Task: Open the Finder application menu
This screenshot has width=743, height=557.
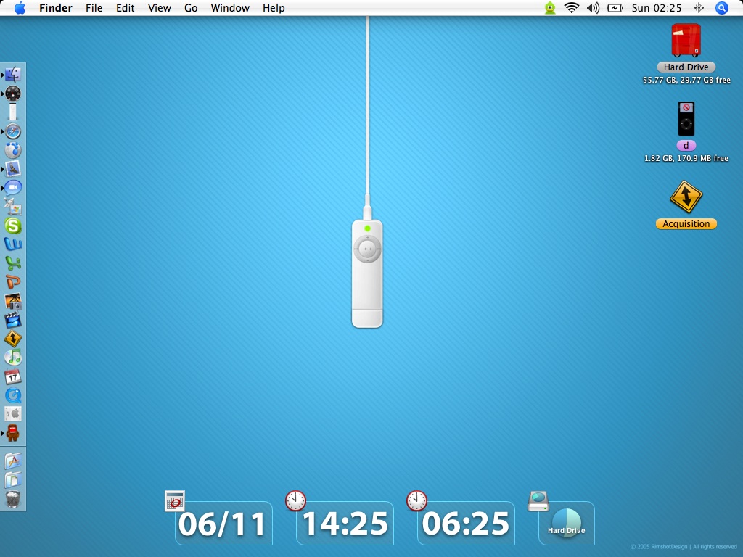Action: coord(55,8)
